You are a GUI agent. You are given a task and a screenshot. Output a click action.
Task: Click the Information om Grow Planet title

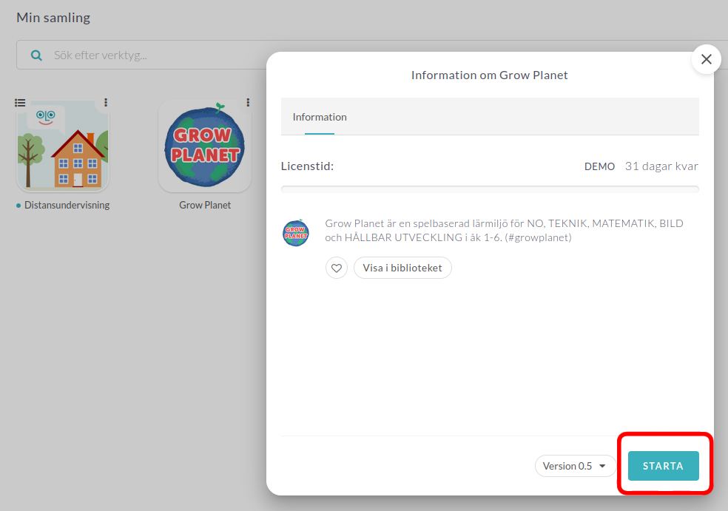[489, 75]
